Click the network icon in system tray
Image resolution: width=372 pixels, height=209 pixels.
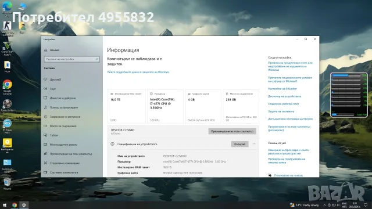[x=334, y=205]
